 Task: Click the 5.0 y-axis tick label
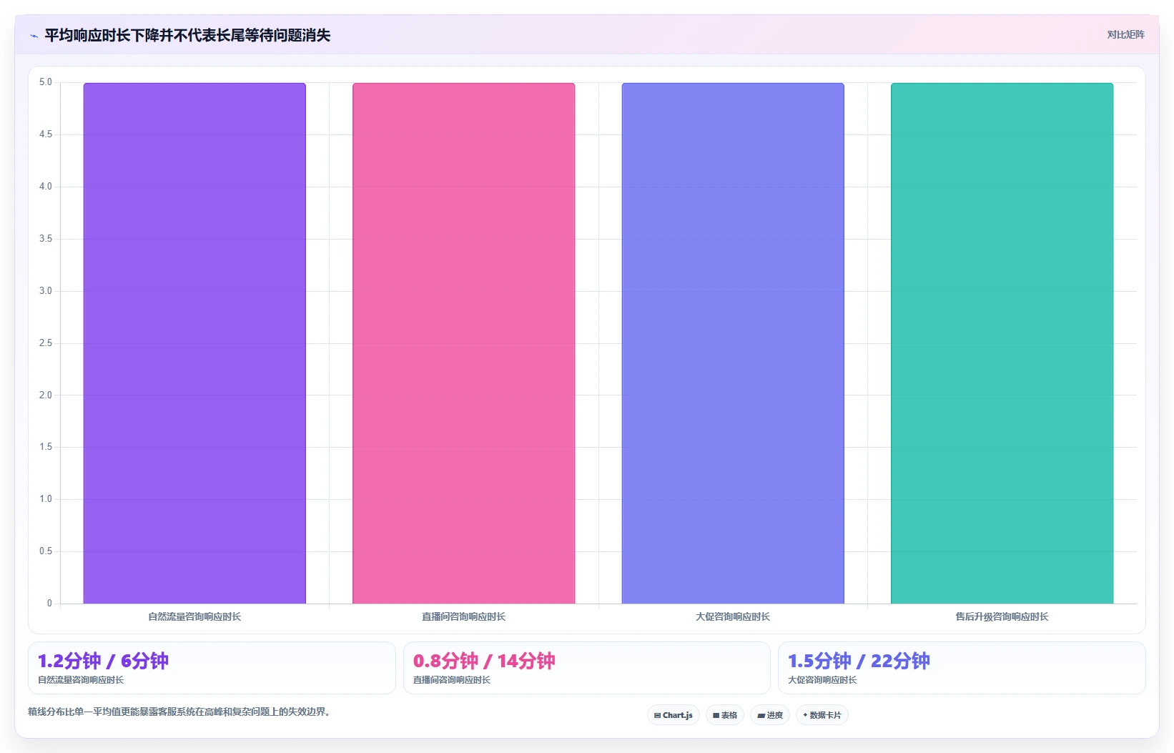tap(46, 82)
